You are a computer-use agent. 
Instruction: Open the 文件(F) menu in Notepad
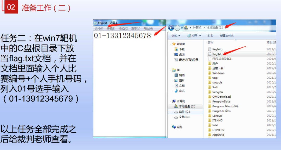(99, 28)
